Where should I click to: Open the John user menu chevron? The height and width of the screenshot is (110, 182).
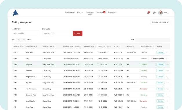[x=169, y=13]
